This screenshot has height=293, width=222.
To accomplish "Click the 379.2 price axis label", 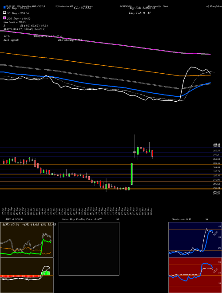I will click(x=216, y=155).
